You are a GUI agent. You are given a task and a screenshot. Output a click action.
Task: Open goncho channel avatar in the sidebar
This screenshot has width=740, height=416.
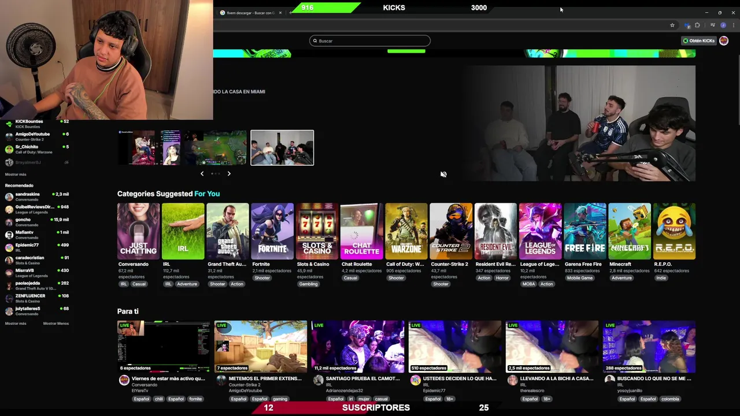[x=9, y=222]
